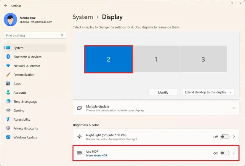Go to Gaming settings

pos(35,110)
